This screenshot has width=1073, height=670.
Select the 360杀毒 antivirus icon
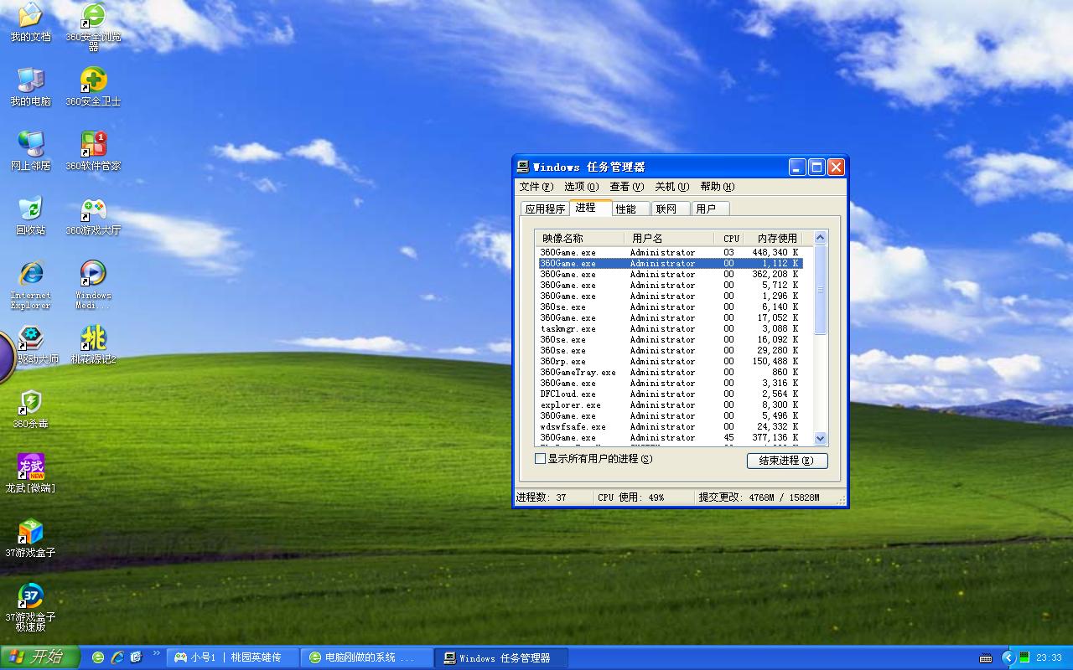(x=30, y=410)
